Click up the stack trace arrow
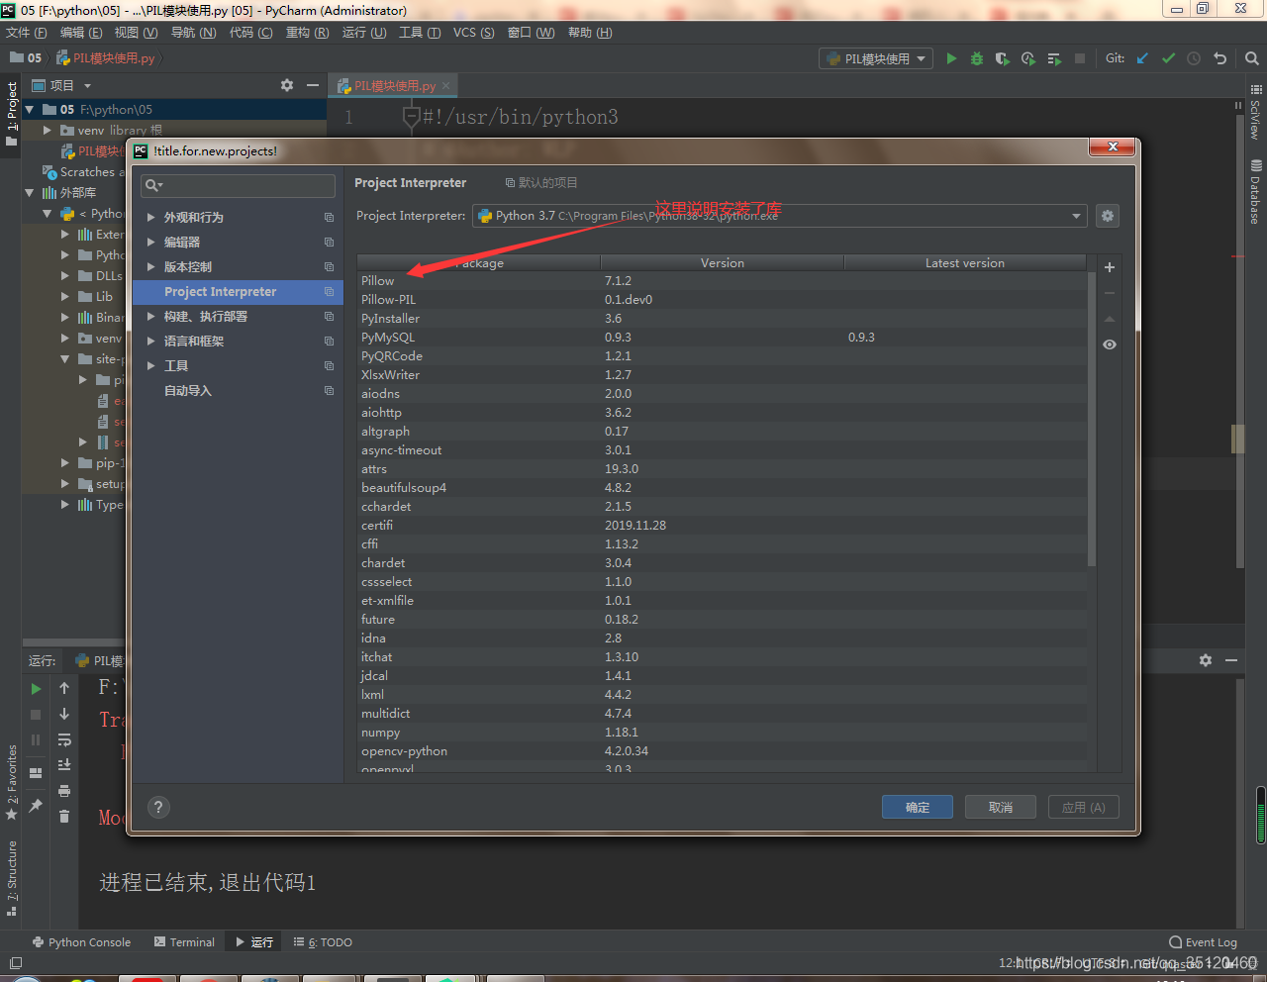1267x982 pixels. click(x=64, y=688)
